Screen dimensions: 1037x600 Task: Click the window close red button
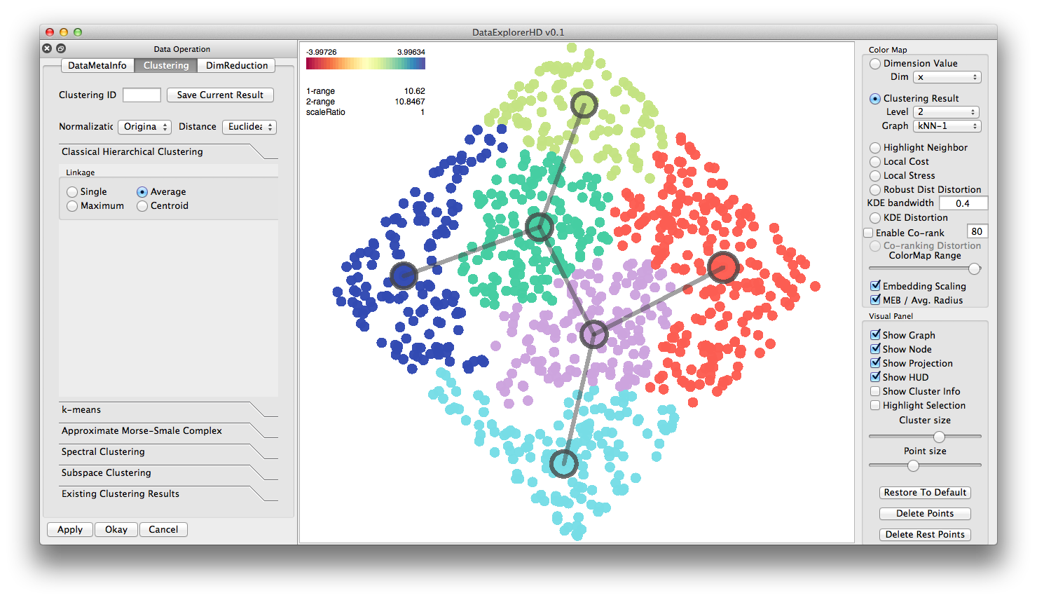50,32
